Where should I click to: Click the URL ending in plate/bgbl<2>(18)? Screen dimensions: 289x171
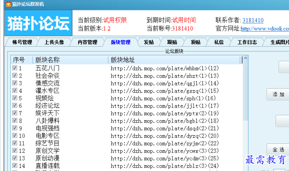(x=165, y=121)
